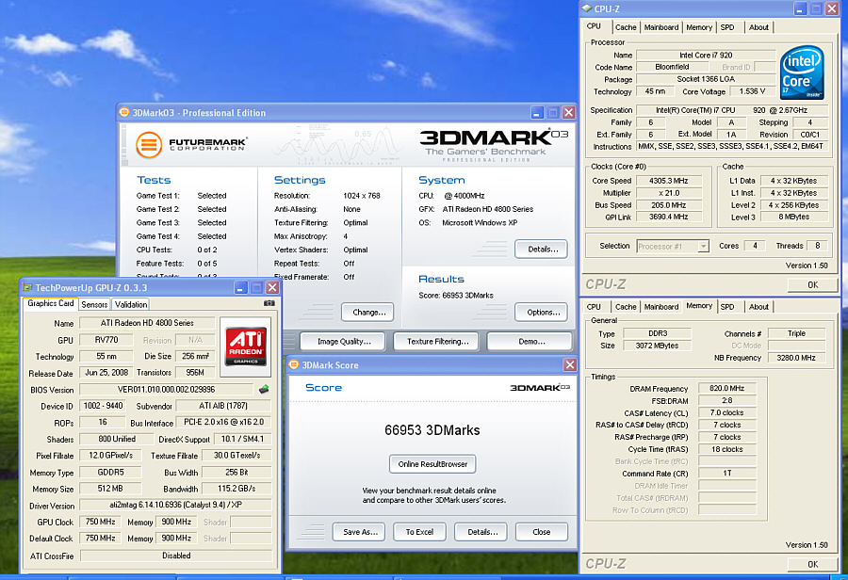
Task: Switch to the Sensors tab in GPU-Z
Action: pyautogui.click(x=94, y=304)
